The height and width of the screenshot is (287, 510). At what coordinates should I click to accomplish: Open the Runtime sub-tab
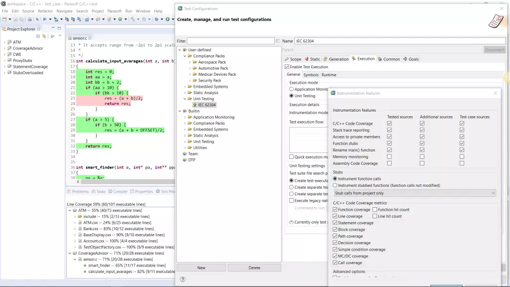click(x=329, y=75)
